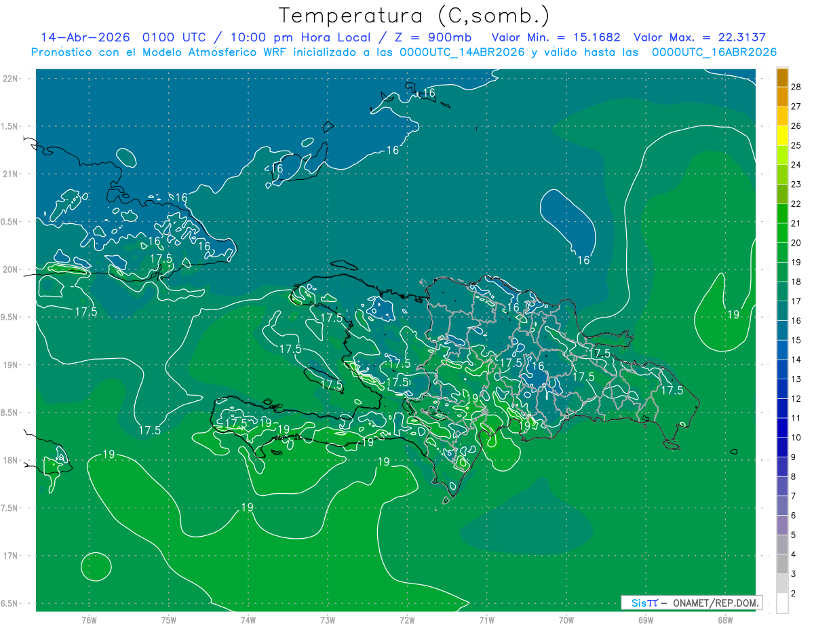Click the Valor Max. = 22.3137 text
Image resolution: width=814 pixels, height=629 pixels.
[x=700, y=37]
